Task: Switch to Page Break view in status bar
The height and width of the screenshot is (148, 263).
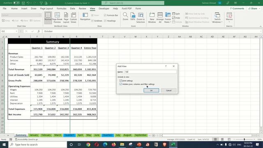Action: [229, 139]
